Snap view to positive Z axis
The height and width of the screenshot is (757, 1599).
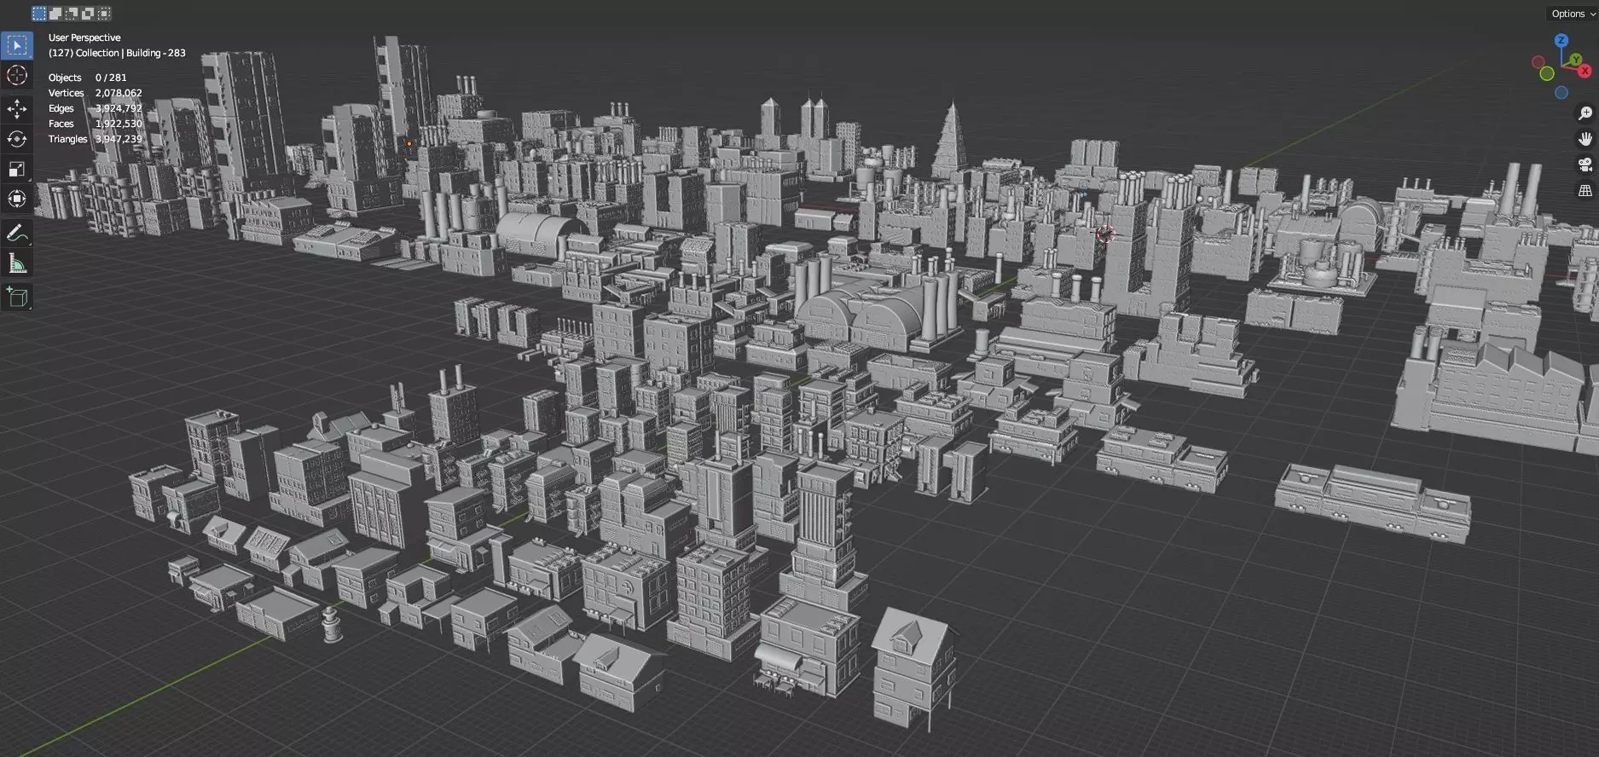coord(1561,40)
